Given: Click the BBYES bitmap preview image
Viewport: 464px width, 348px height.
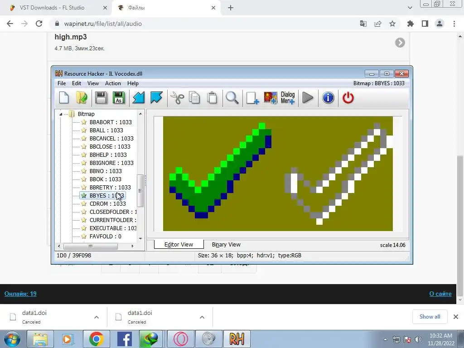Looking at the screenshot, I should pos(278,174).
